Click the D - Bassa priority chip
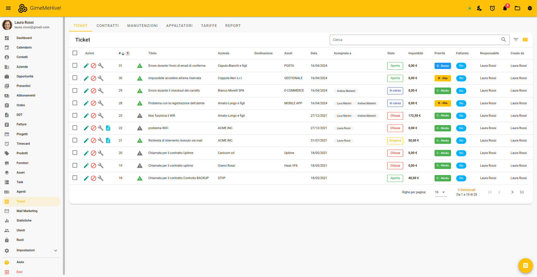 [443, 66]
